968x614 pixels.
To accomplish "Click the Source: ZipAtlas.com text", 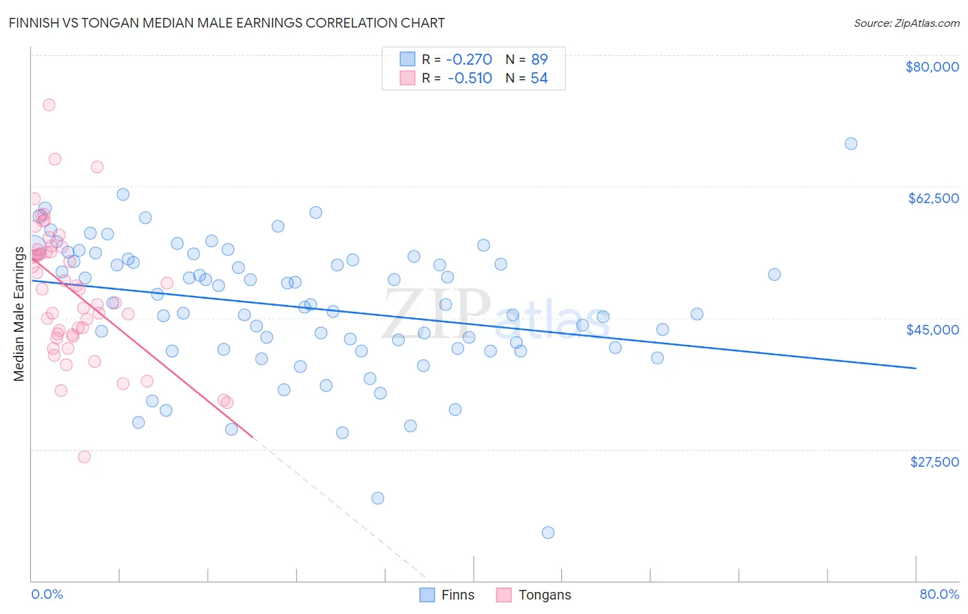I will pos(906,23).
